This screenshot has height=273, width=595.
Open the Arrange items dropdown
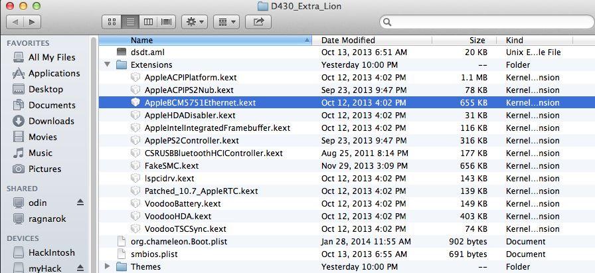[226, 22]
